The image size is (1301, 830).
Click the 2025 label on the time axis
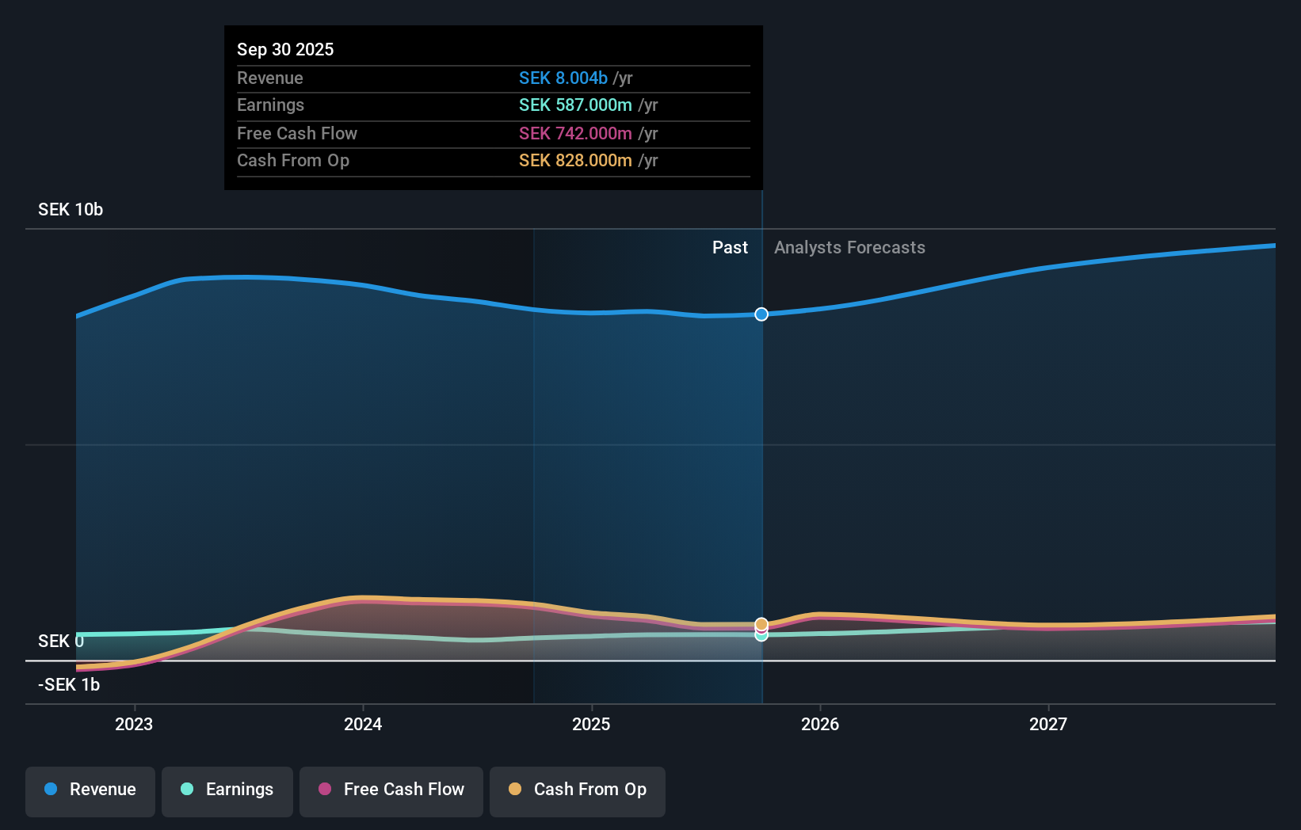[x=592, y=723]
